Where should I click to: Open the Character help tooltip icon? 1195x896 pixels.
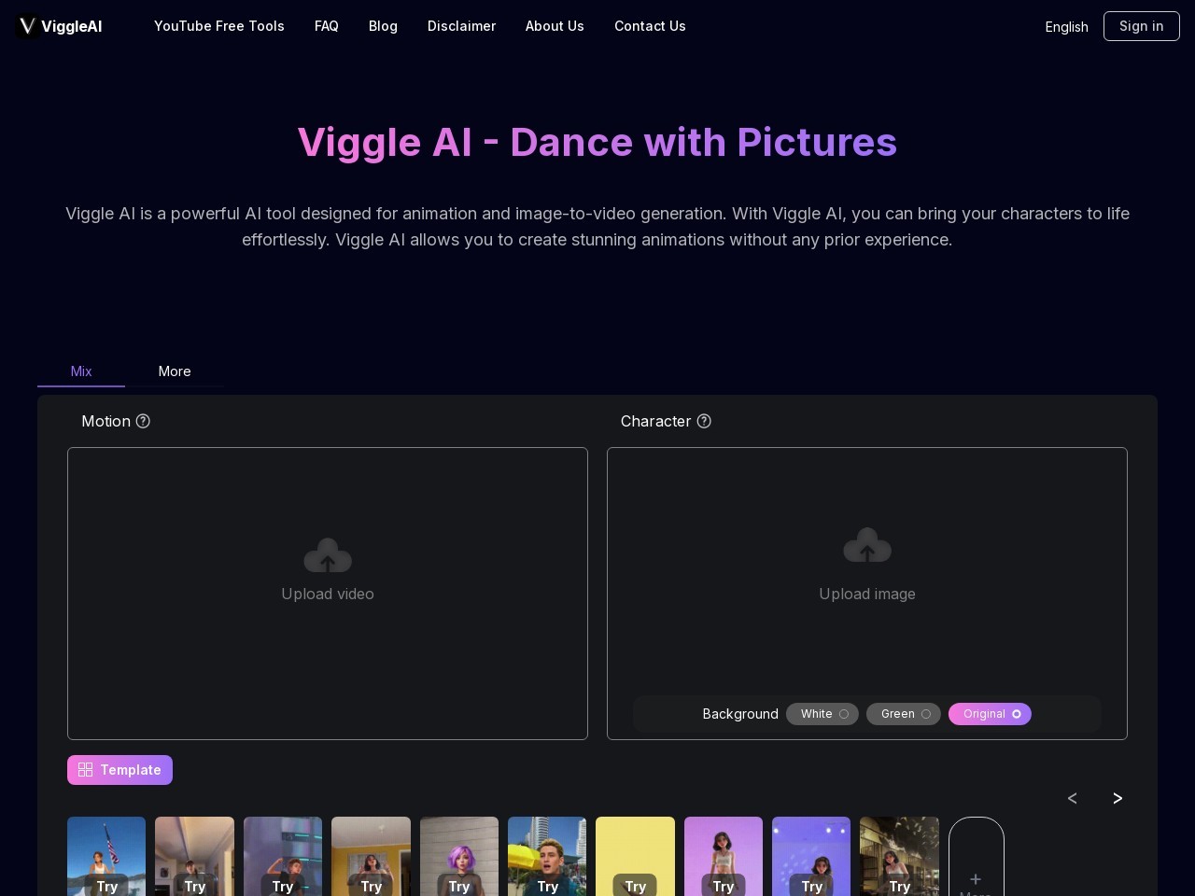click(704, 421)
